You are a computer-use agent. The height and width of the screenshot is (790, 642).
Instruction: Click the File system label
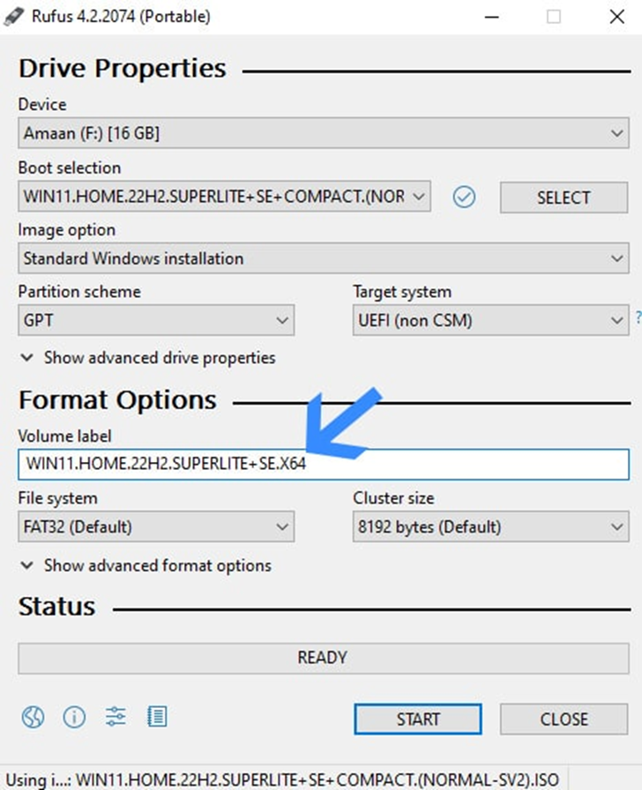pos(58,498)
